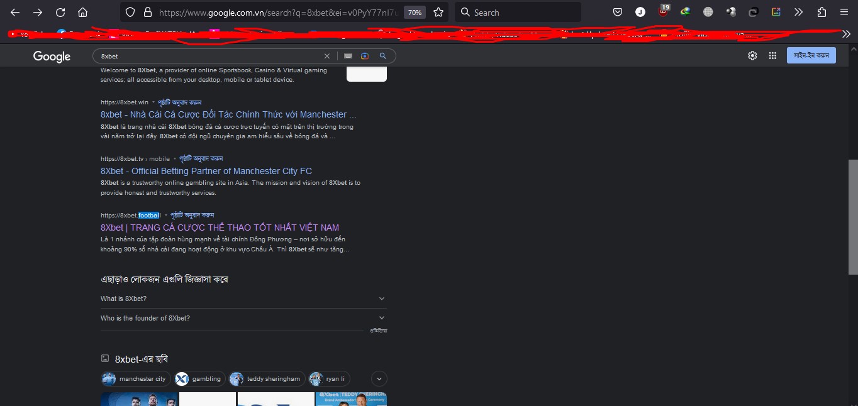Image resolution: width=858 pixels, height=406 pixels.
Task: Expand Who is the founder of 8Xbet?
Action: click(x=243, y=318)
